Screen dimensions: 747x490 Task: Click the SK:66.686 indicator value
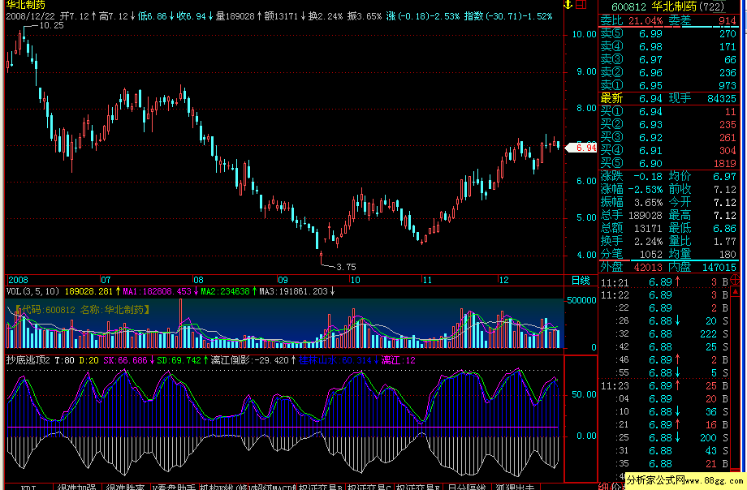tap(125, 360)
